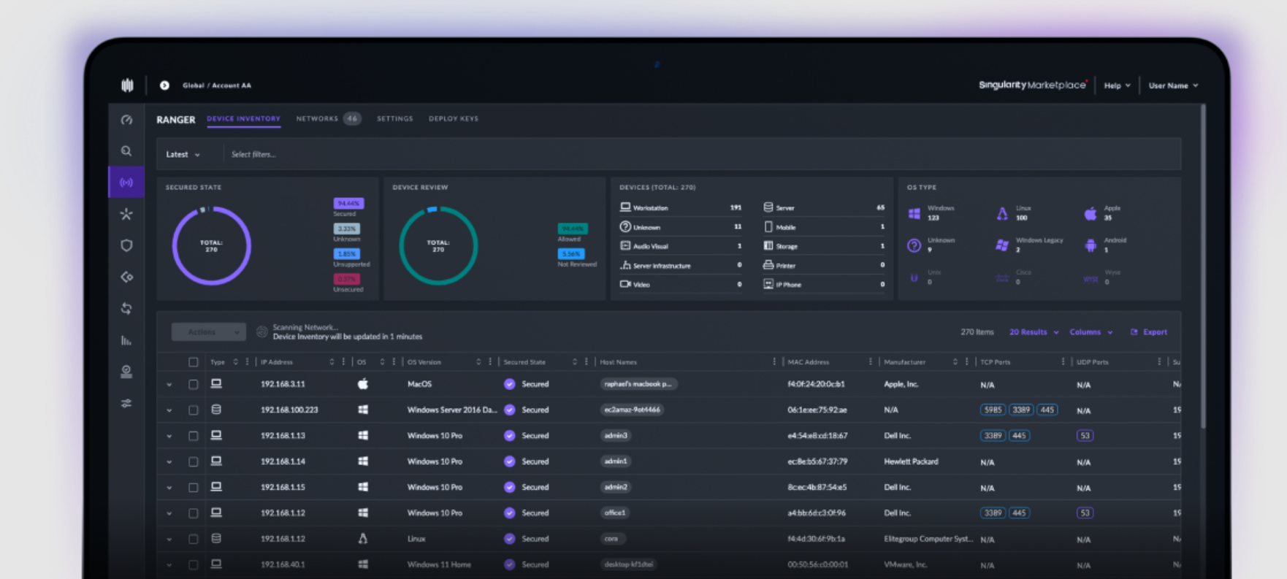
Task: Click the Linux penguin OS type icon
Action: tap(1002, 213)
